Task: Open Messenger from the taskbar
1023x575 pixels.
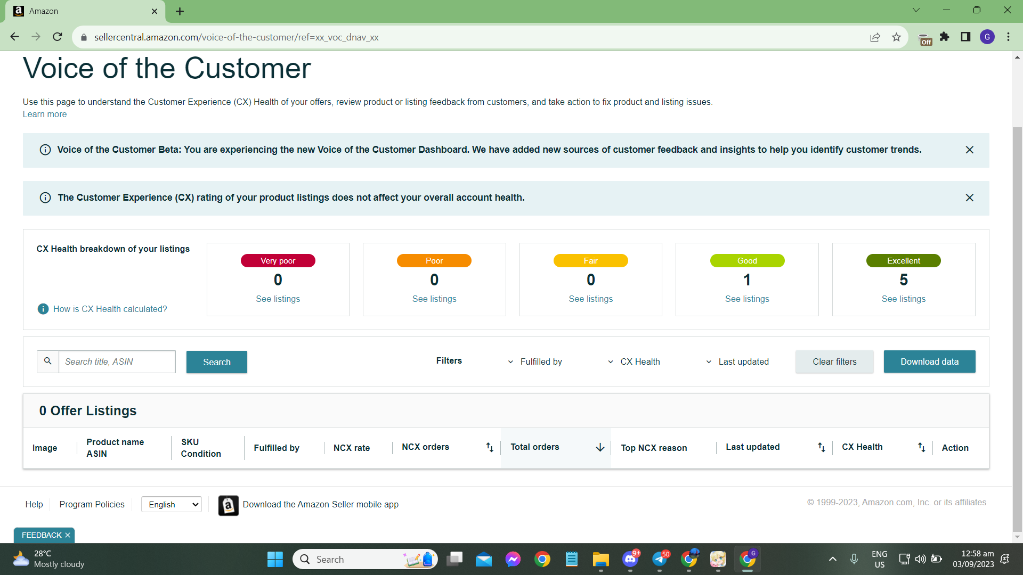Action: point(513,559)
